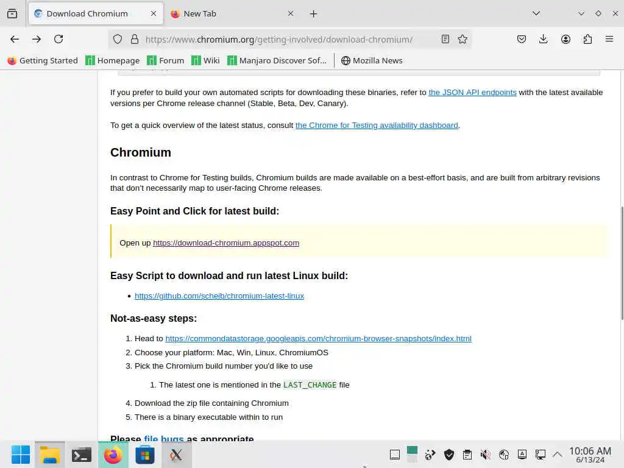The height and width of the screenshot is (468, 624).
Task: Select the Download Chromium tab
Action: [x=96, y=13]
